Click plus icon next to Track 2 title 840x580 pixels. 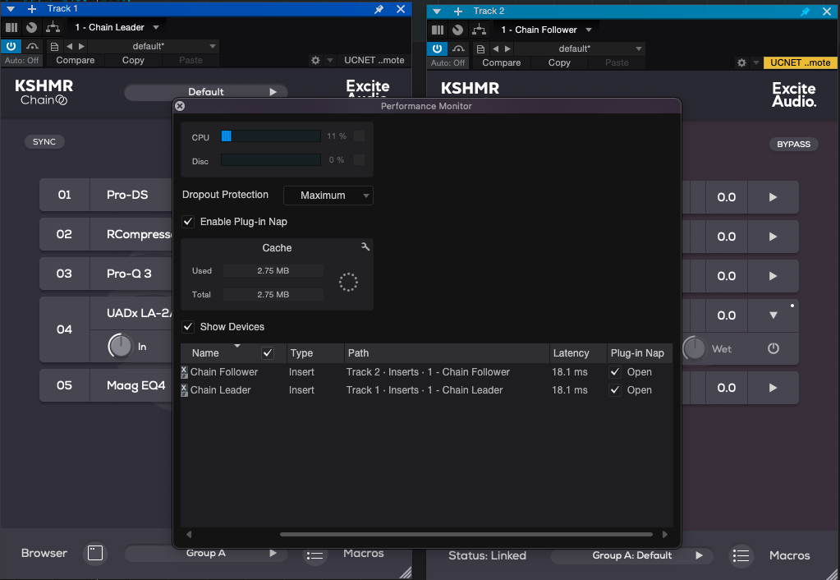458,12
